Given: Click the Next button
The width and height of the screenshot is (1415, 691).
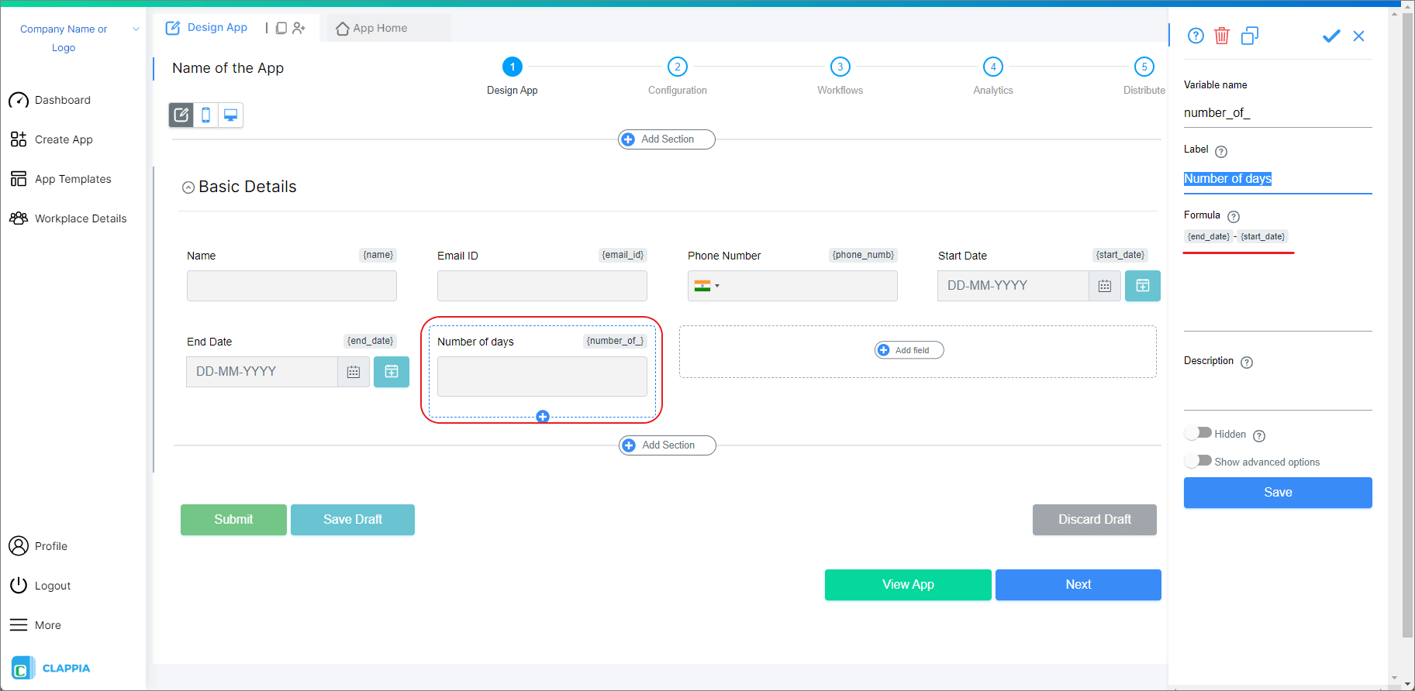Looking at the screenshot, I should [x=1079, y=585].
